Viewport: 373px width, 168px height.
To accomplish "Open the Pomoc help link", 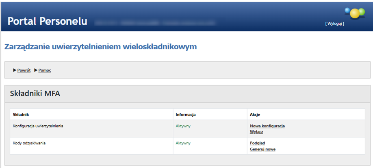I will [x=45, y=70].
